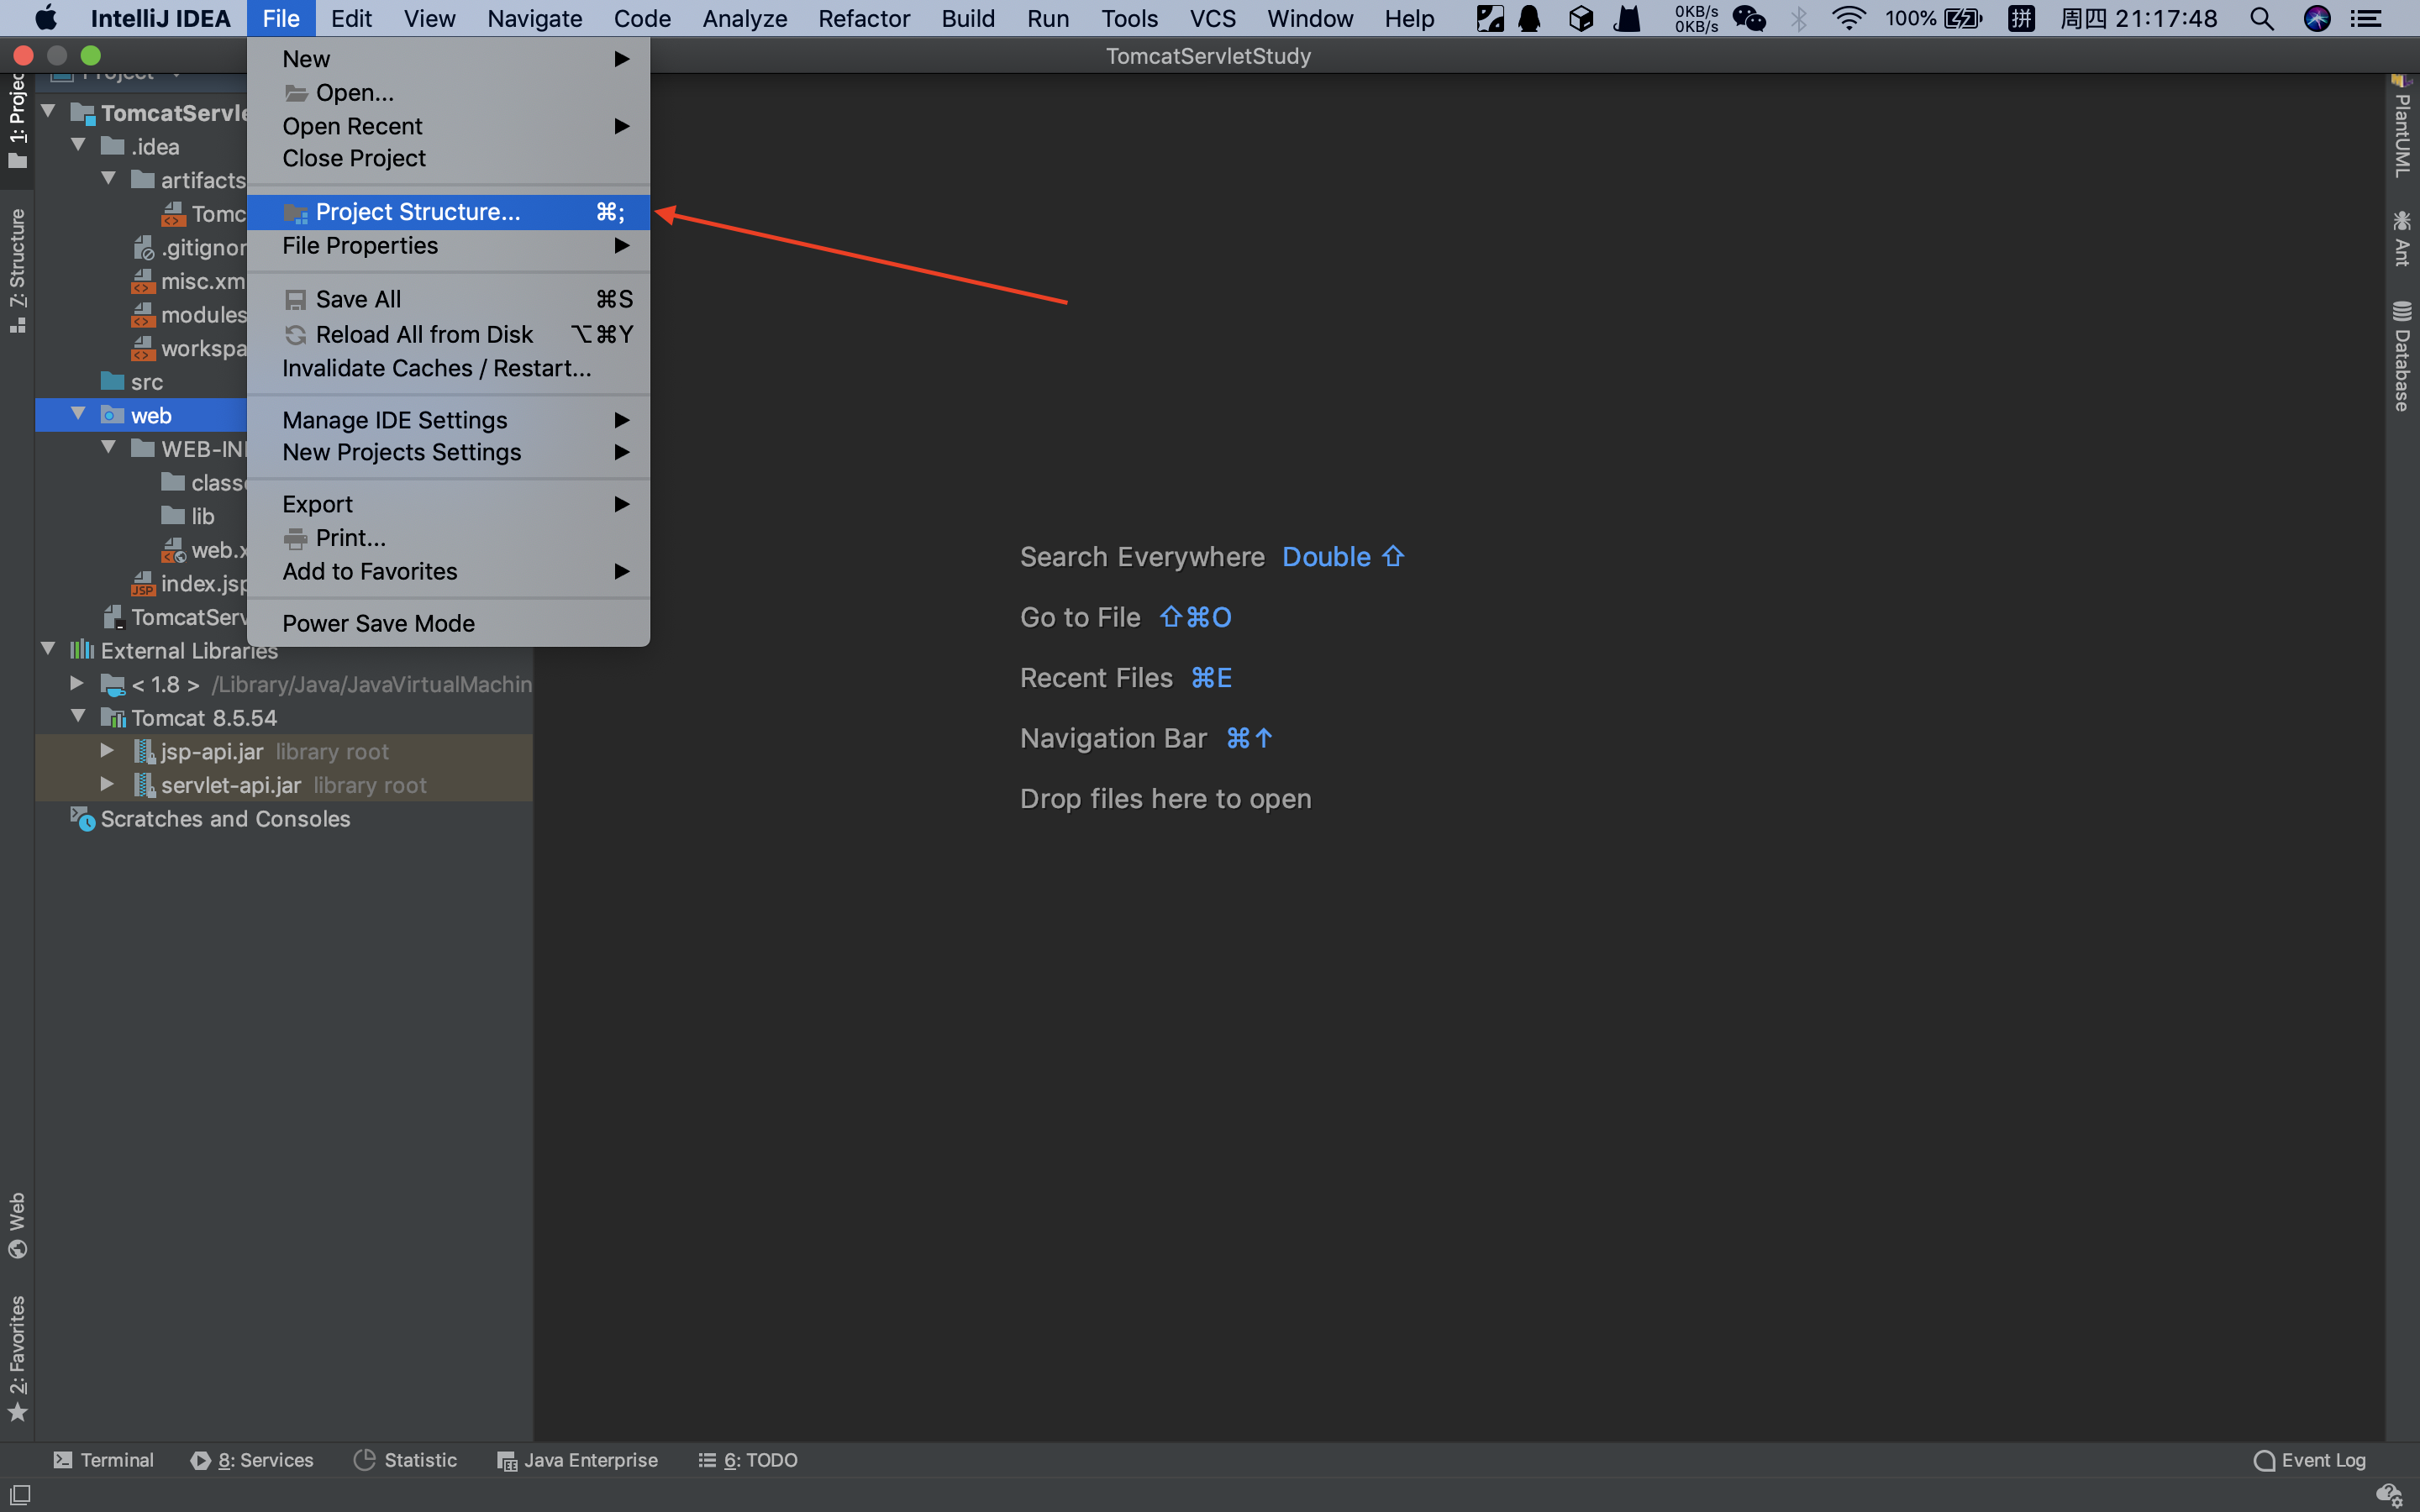This screenshot has height=1512, width=2420.
Task: Open the Build menu
Action: (967, 18)
